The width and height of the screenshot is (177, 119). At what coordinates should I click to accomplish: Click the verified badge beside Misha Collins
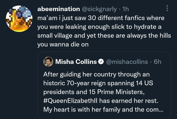point(101,62)
